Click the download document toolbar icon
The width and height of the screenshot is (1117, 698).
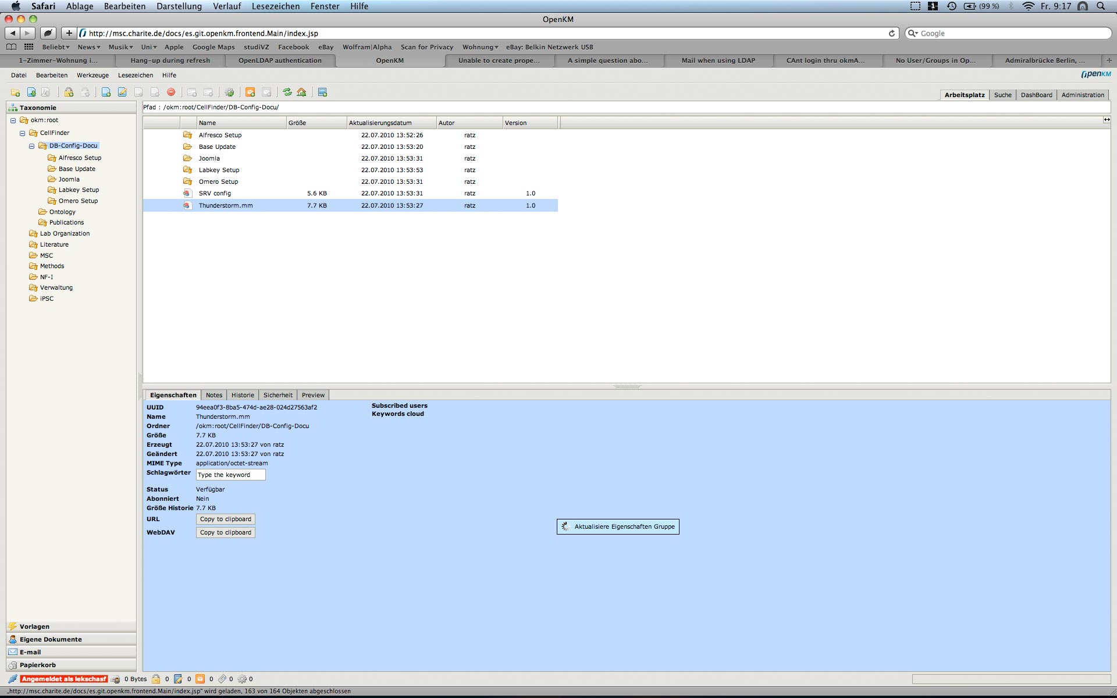31,92
